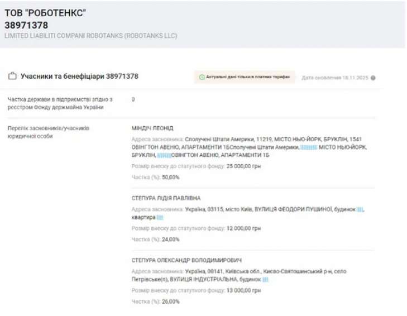The width and height of the screenshot is (407, 316).
Task: Open founder МІНДІЧ ЛЕОНІД
Action: (152, 128)
